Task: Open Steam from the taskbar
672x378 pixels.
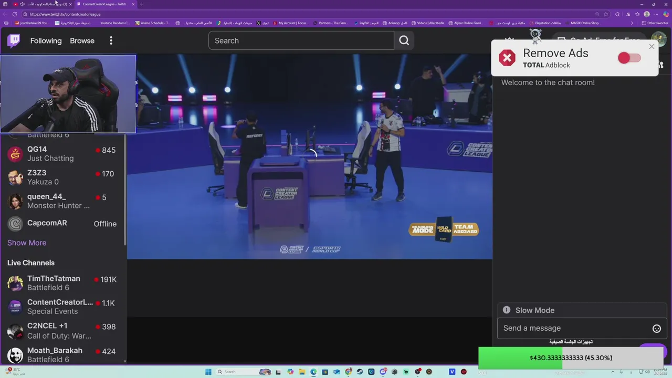Action: coord(360,372)
